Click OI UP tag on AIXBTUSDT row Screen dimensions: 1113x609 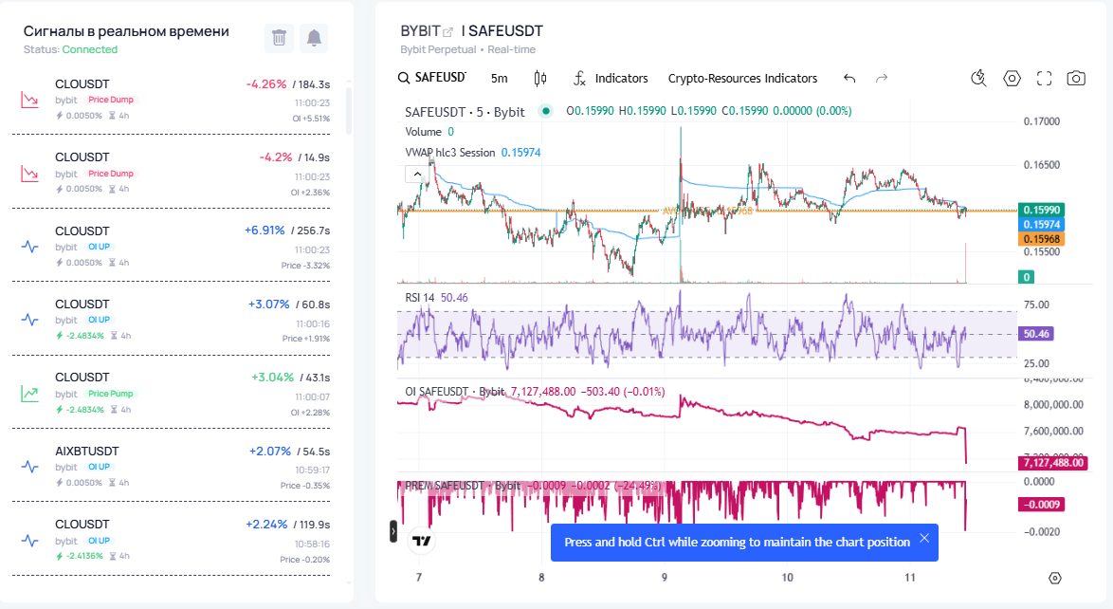tap(100, 467)
